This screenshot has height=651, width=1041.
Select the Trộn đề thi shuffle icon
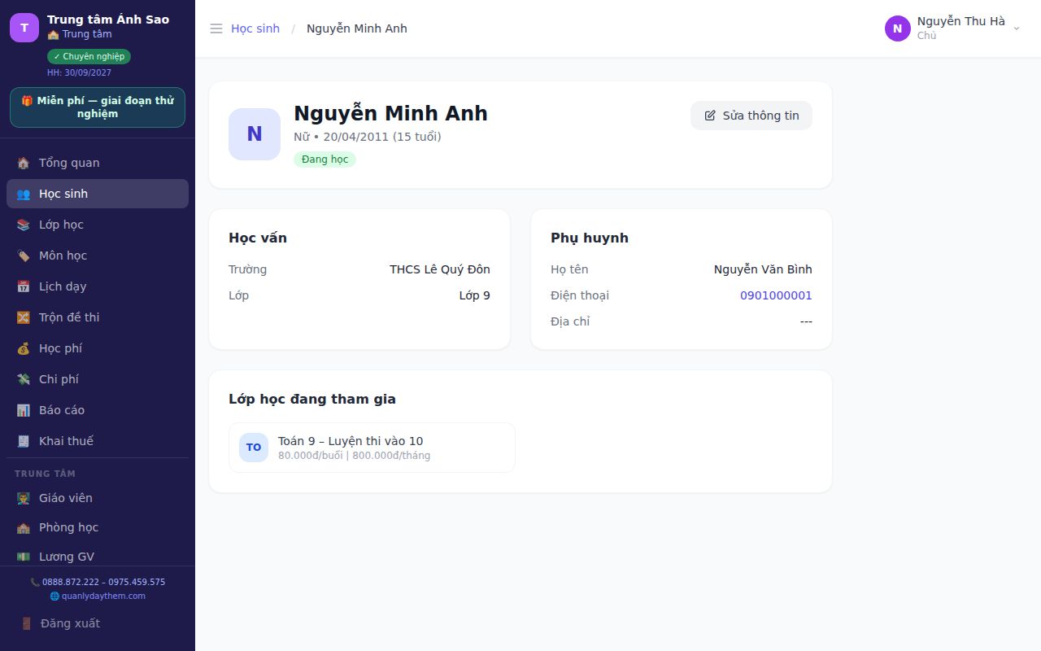point(24,317)
